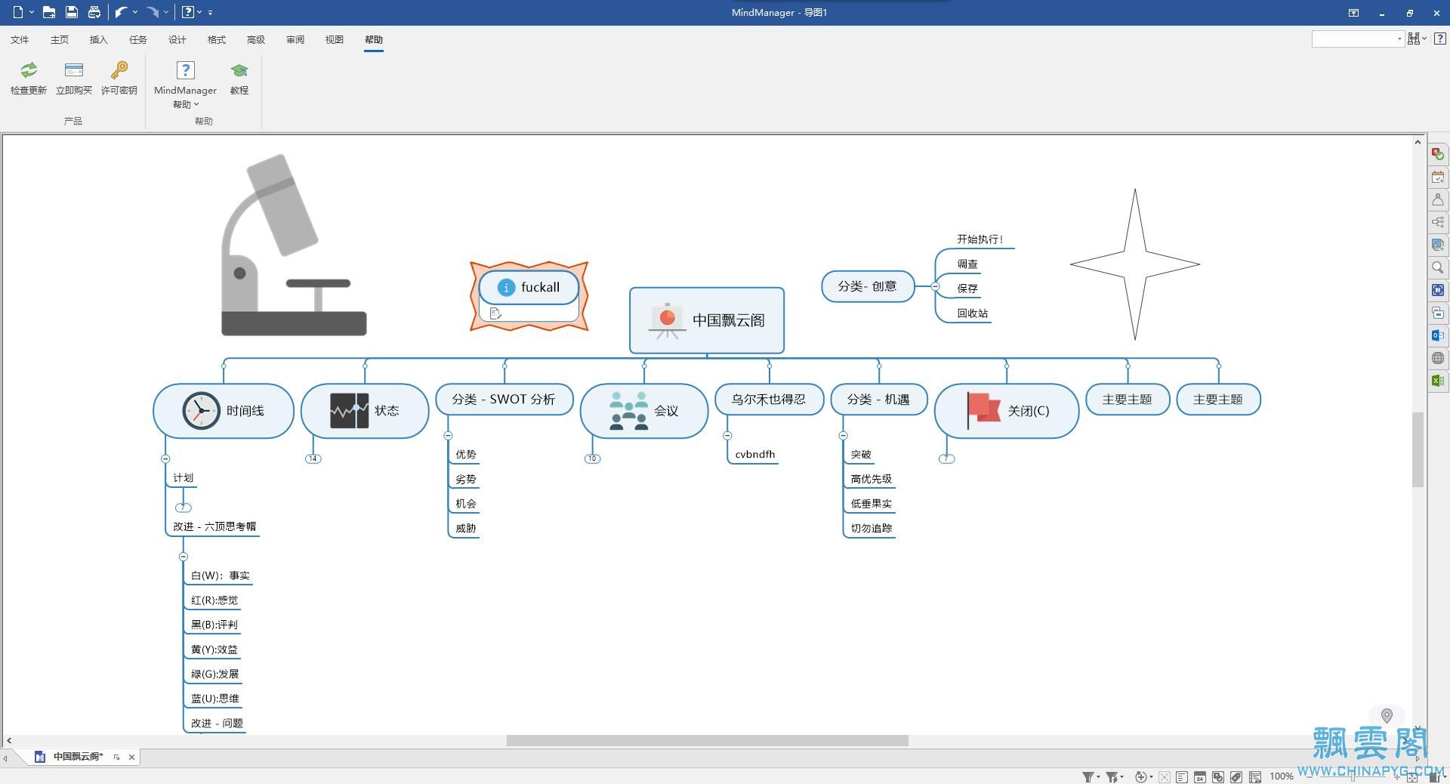Open file using the folder icon
Image resolution: width=1450 pixels, height=784 pixels.
tap(48, 12)
